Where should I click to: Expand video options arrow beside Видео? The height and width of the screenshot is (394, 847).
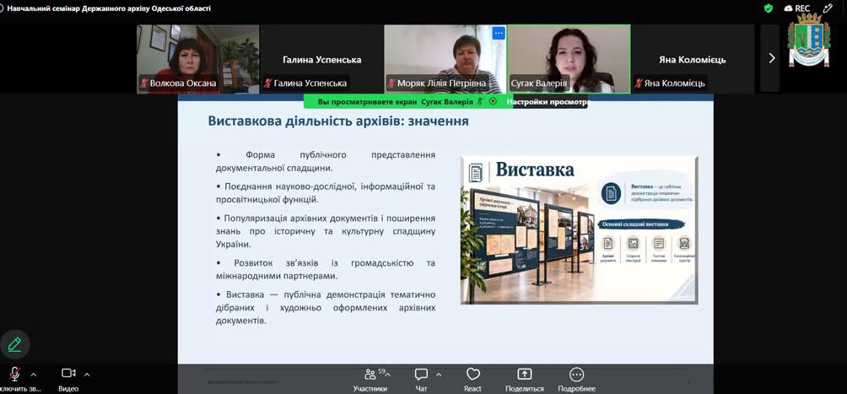tap(87, 374)
